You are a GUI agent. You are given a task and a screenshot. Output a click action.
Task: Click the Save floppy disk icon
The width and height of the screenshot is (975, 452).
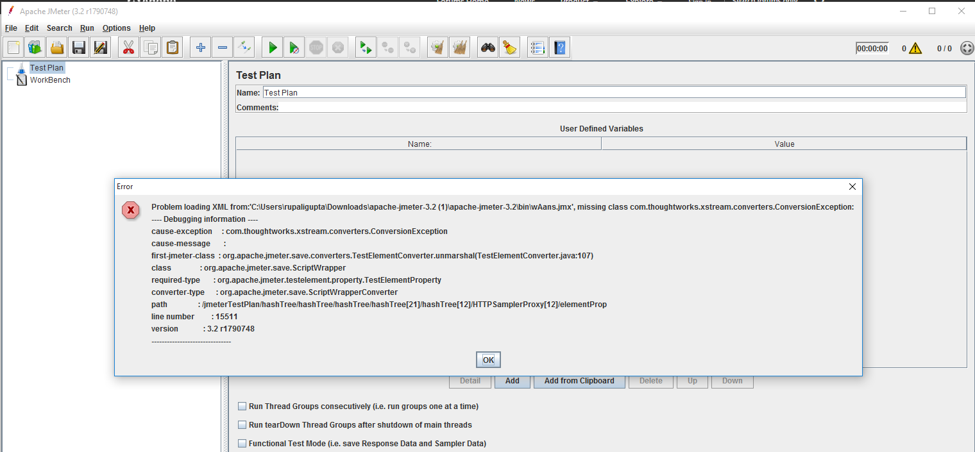point(79,47)
